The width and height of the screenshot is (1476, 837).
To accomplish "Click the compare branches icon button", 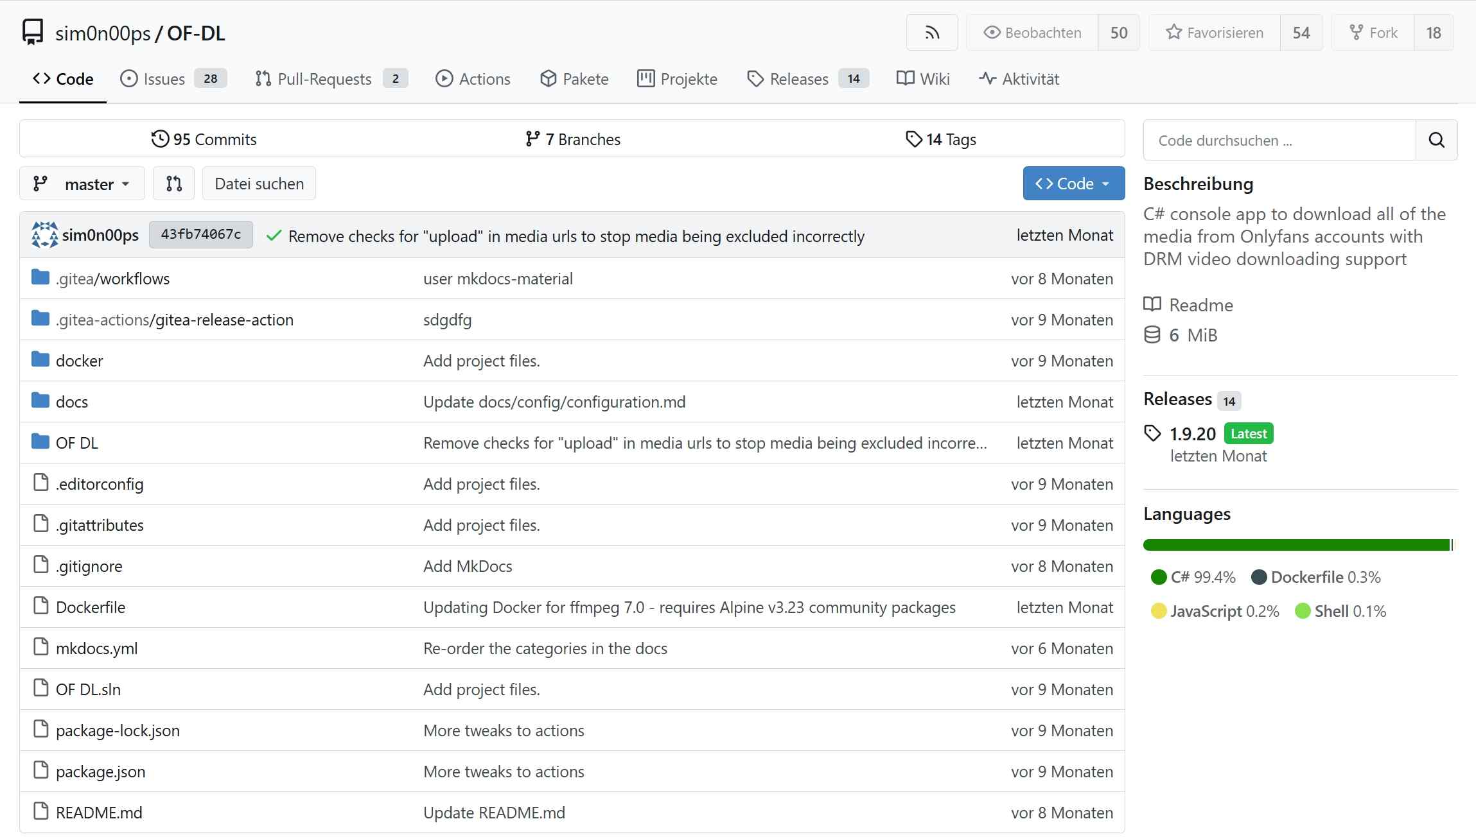I will [x=173, y=184].
